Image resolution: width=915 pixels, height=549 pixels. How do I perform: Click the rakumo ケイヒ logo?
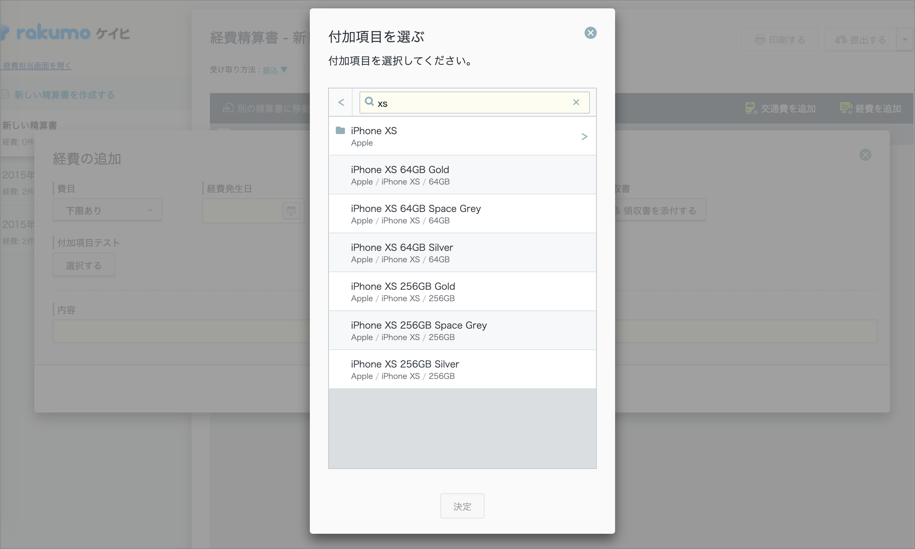pos(66,33)
